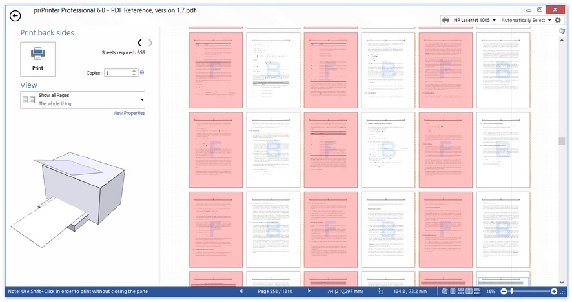Open the View Properties link
This screenshot has width=572, height=302.
128,113
